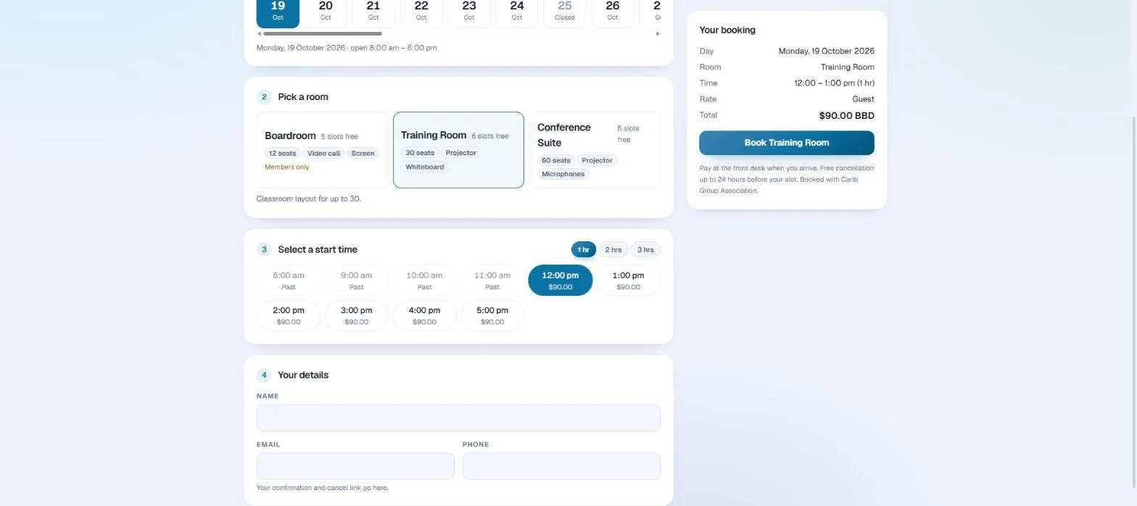This screenshot has height=506, width=1137.
Task: Click the date strip horizontal scrollbar thumb
Action: tap(323, 33)
